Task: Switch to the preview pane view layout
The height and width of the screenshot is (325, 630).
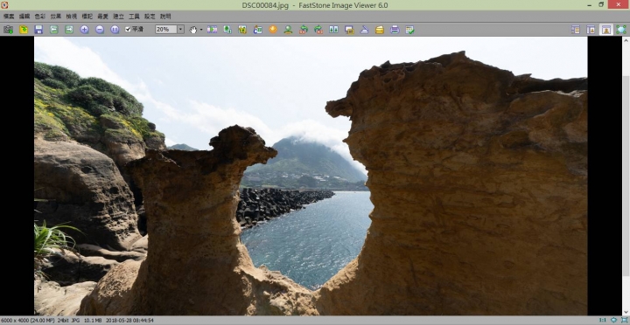Action: point(591,30)
